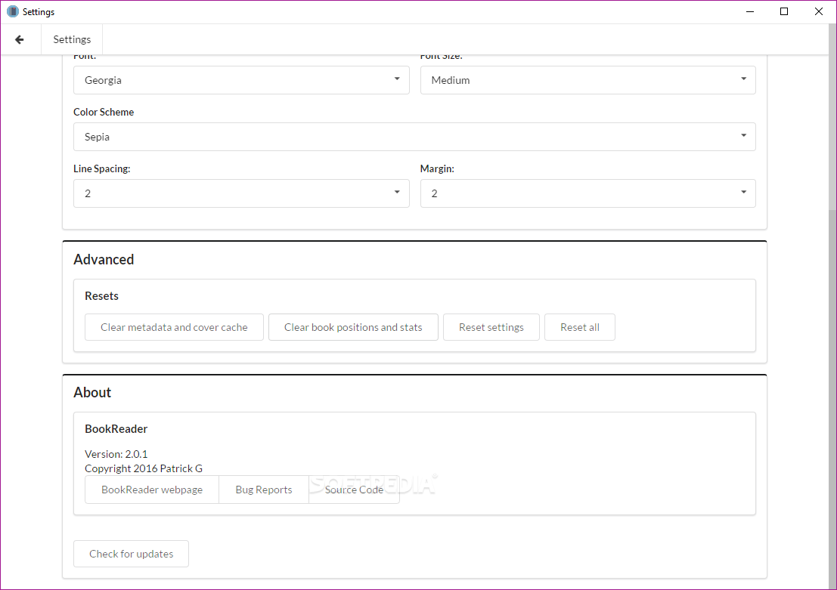The image size is (837, 590).
Task: Click the BookReader app icon in title bar
Action: [x=13, y=11]
